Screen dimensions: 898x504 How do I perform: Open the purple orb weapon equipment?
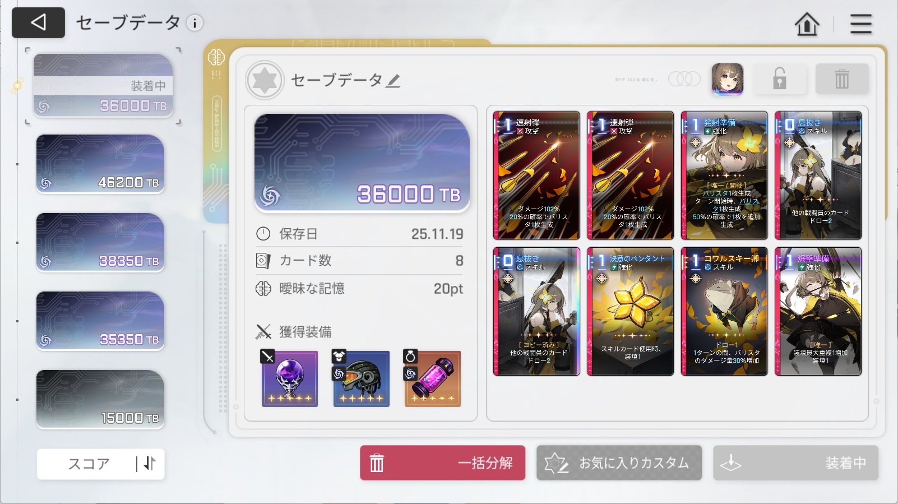290,378
